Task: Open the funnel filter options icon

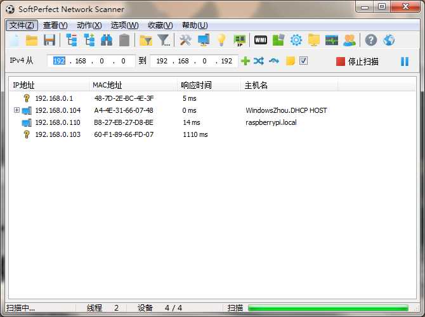Action: pyautogui.click(x=164, y=41)
